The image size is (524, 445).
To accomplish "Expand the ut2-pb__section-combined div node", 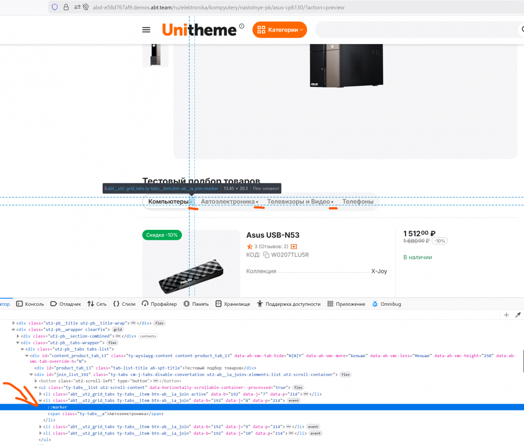I will pos(18,336).
